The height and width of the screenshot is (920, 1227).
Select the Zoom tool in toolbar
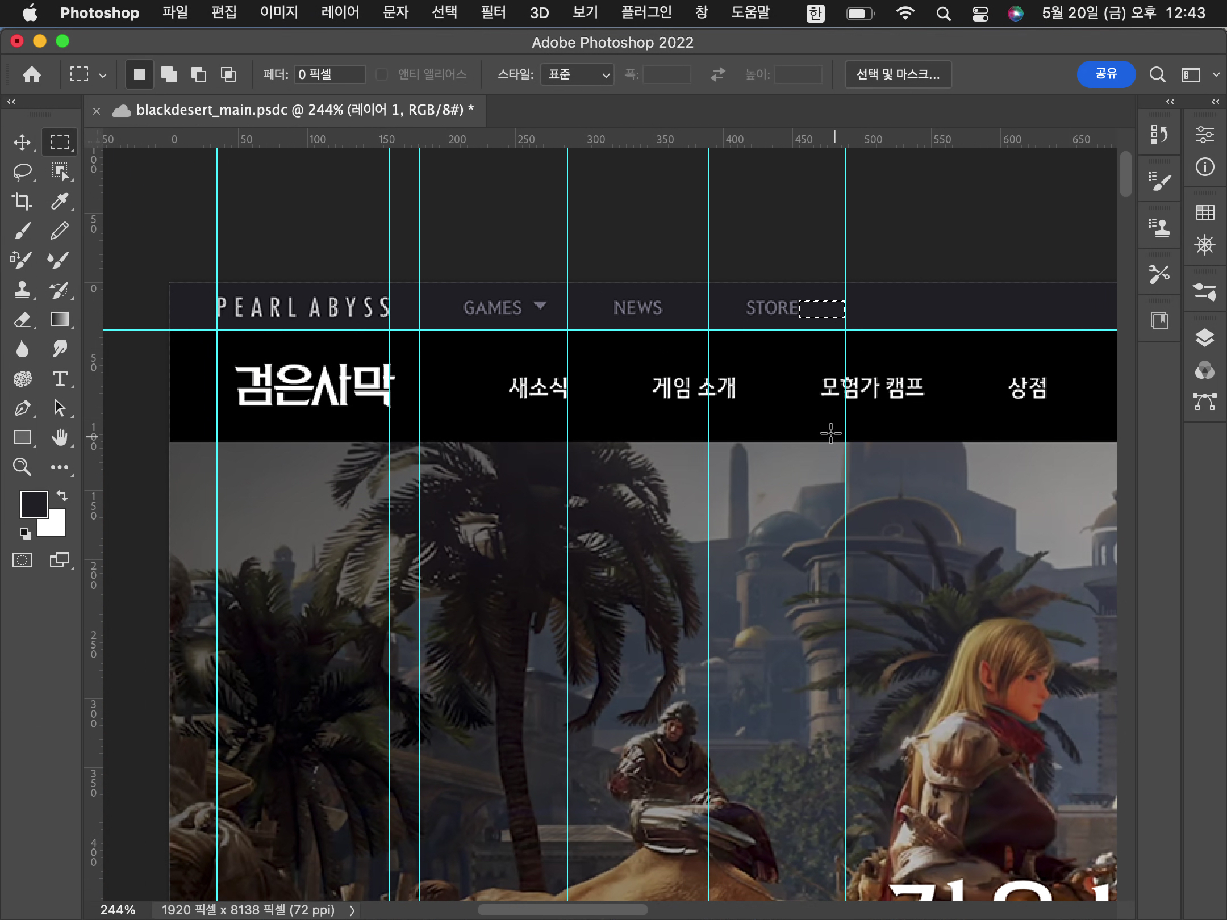(22, 467)
